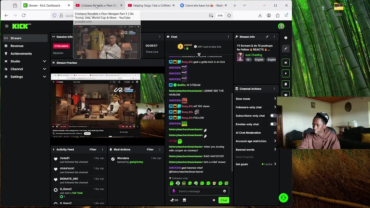Open Session info panel options menu
370x208 pixels.
point(160,37)
